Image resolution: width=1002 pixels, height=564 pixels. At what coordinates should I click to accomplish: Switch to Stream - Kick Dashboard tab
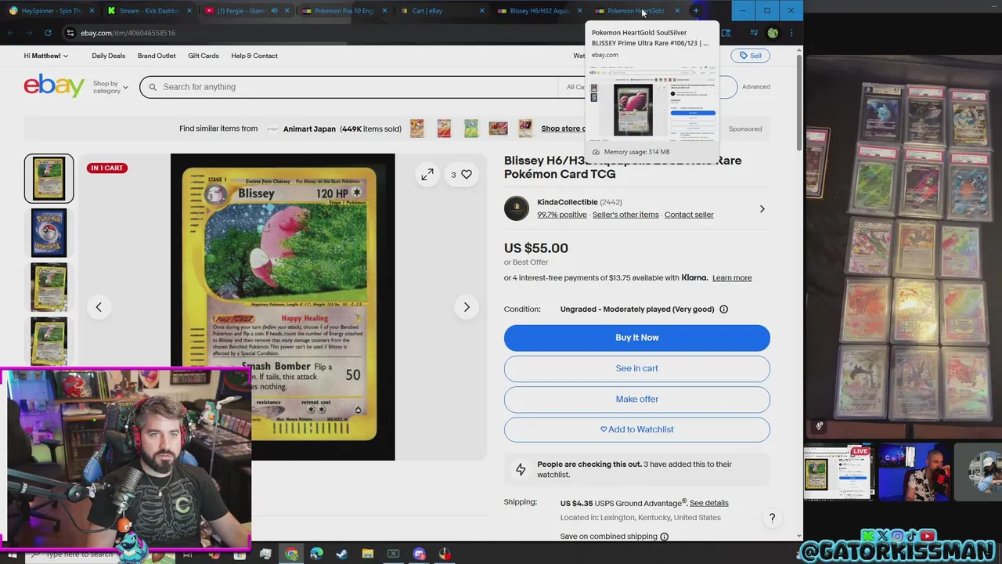click(x=149, y=11)
